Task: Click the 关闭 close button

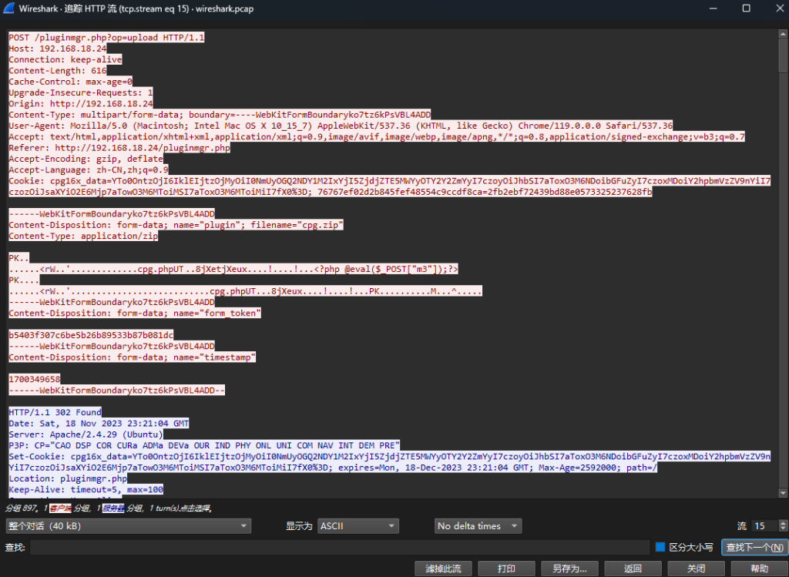Action: point(696,569)
